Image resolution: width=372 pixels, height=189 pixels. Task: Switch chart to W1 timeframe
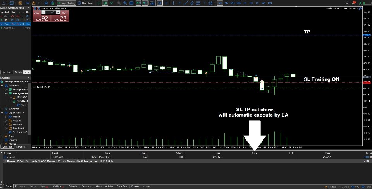[263, 3]
